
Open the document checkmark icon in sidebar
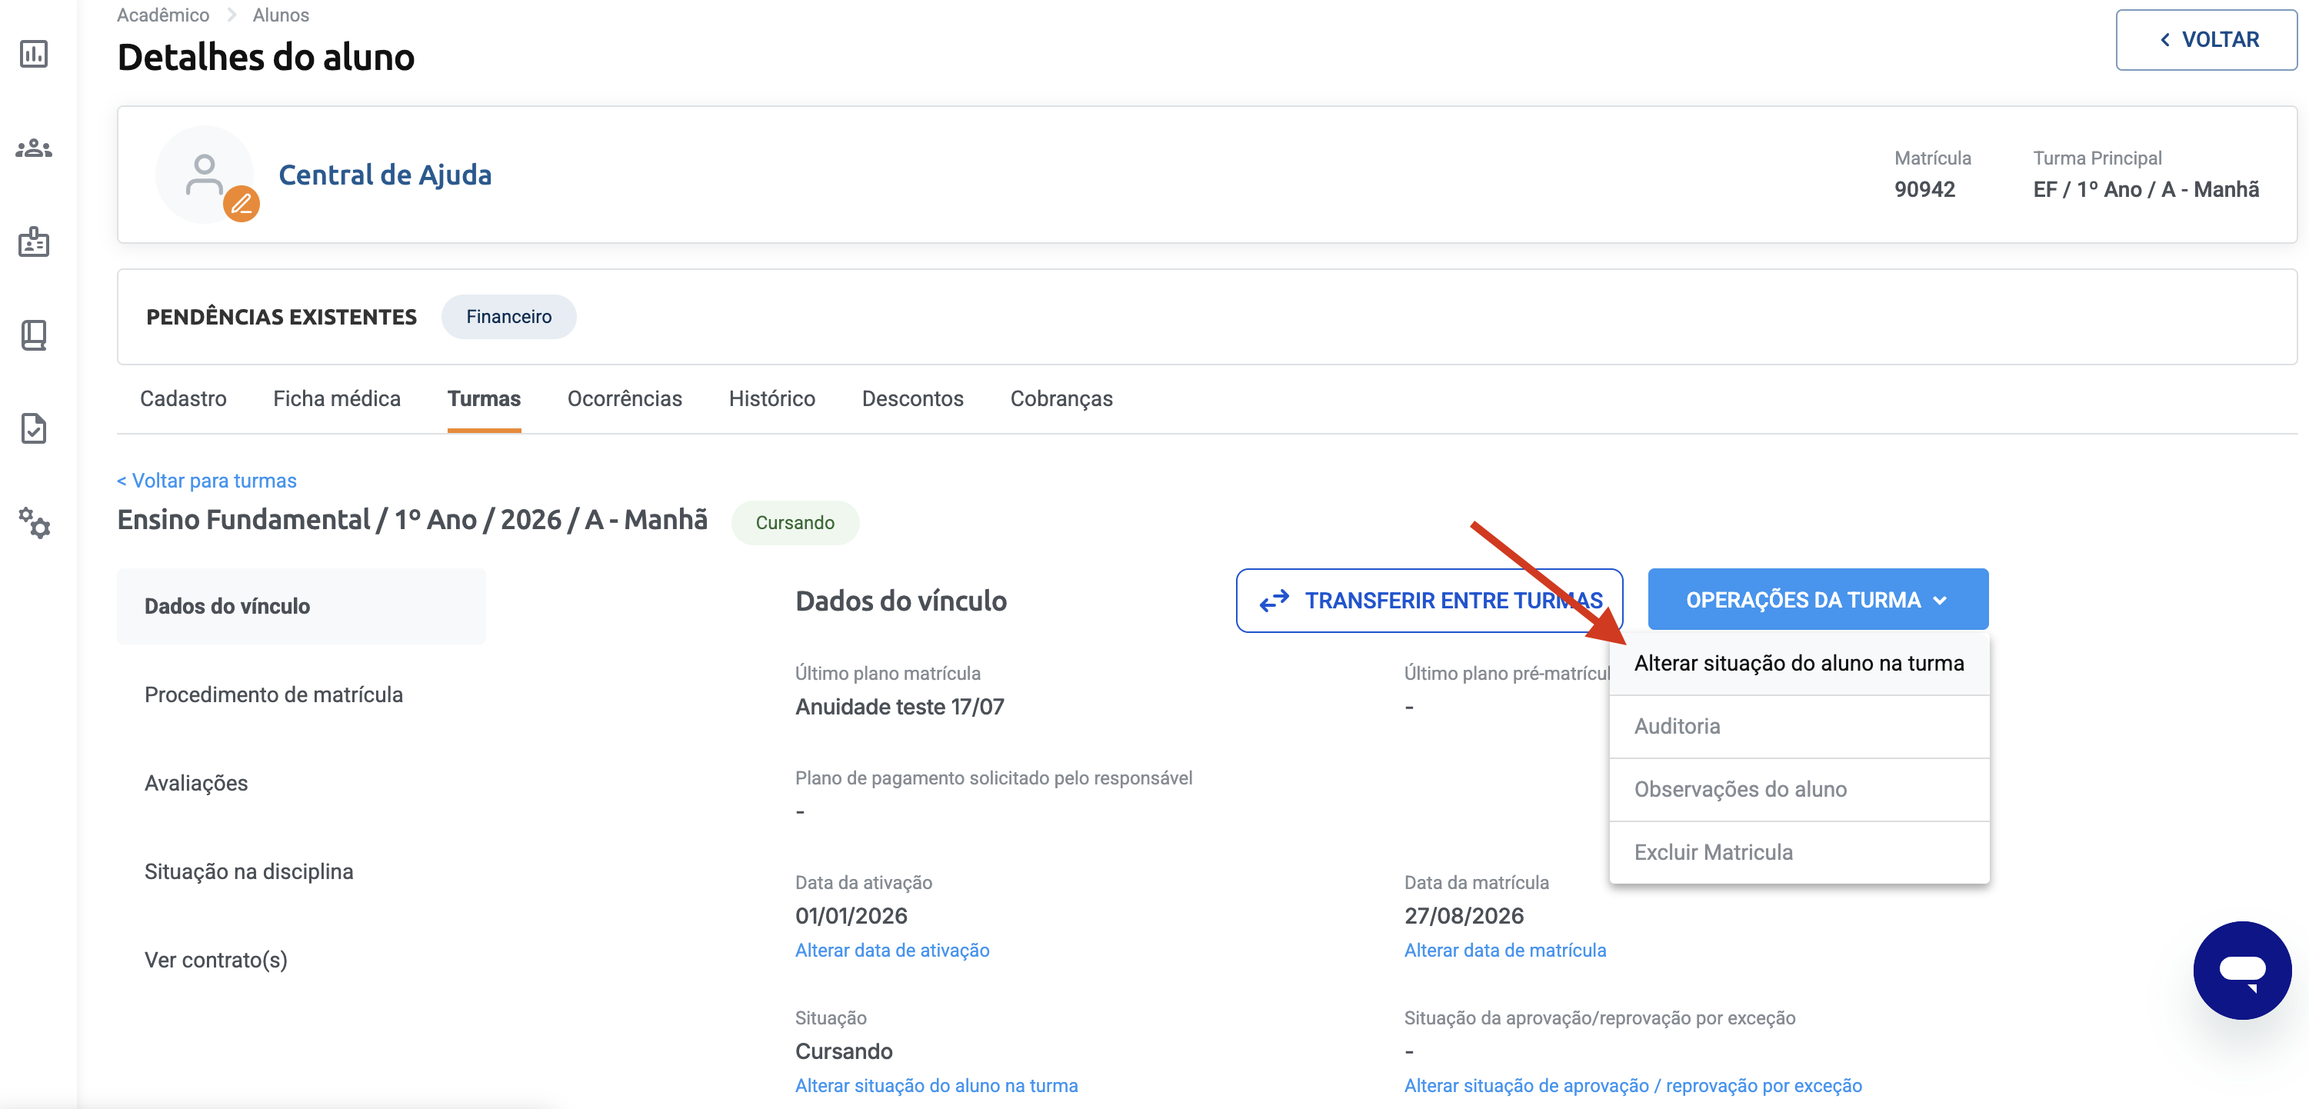click(34, 428)
